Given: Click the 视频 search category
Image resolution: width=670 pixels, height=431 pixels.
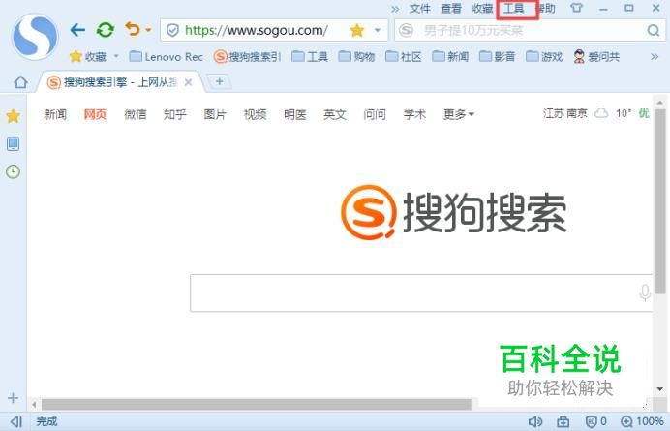Looking at the screenshot, I should (x=255, y=114).
